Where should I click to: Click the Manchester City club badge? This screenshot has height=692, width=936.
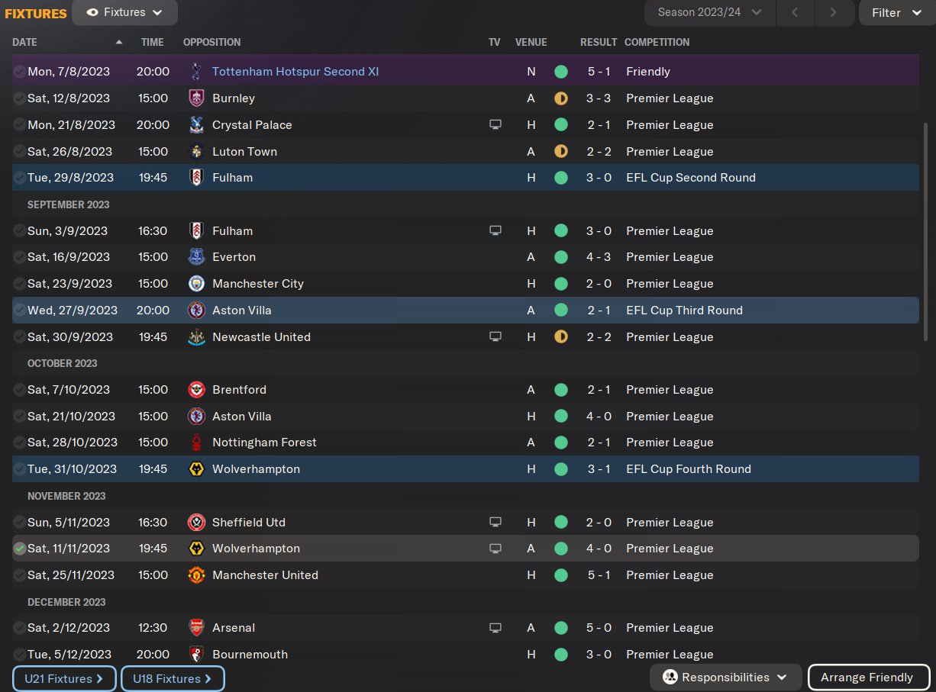pos(196,284)
